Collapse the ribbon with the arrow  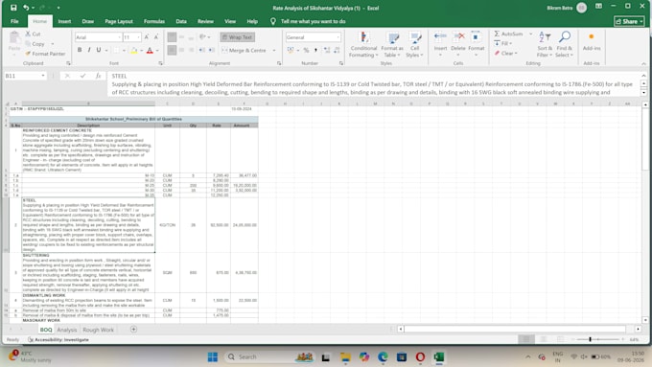(x=643, y=63)
